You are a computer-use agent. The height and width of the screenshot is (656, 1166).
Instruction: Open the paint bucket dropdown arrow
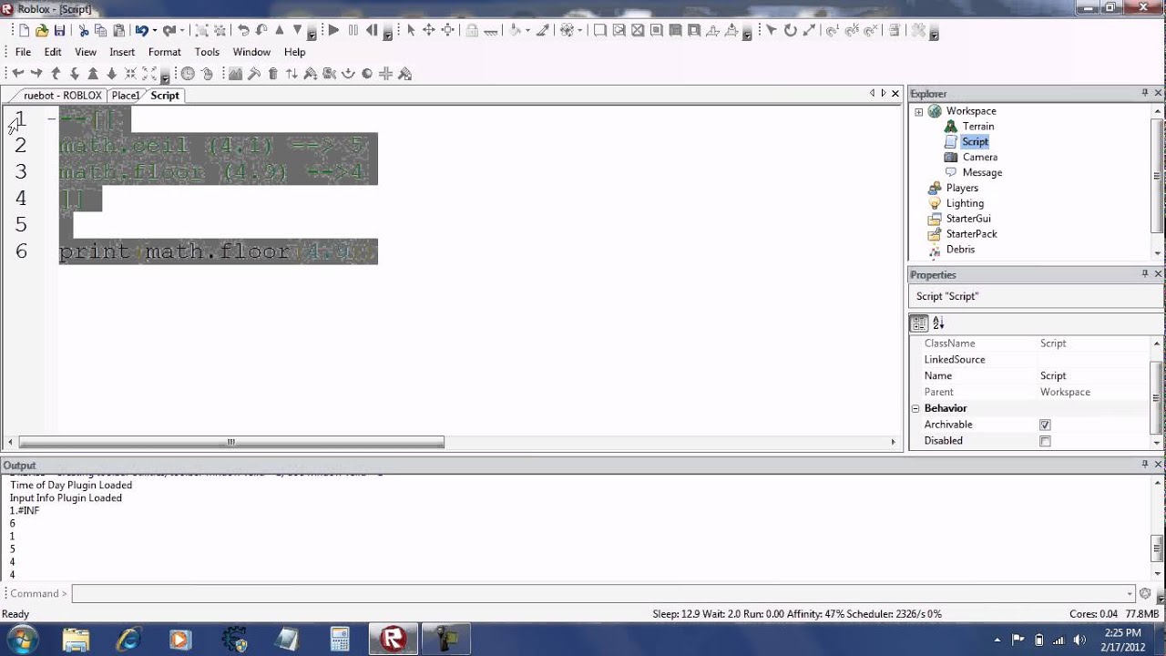click(527, 30)
